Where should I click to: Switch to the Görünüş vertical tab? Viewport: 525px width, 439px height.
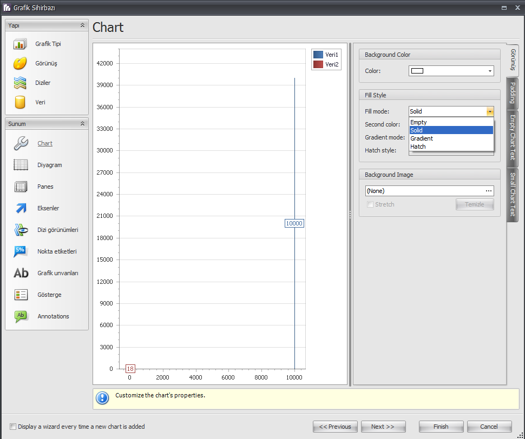coord(513,59)
